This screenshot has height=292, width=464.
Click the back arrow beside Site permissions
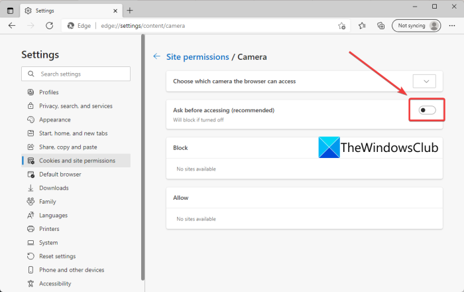point(156,56)
